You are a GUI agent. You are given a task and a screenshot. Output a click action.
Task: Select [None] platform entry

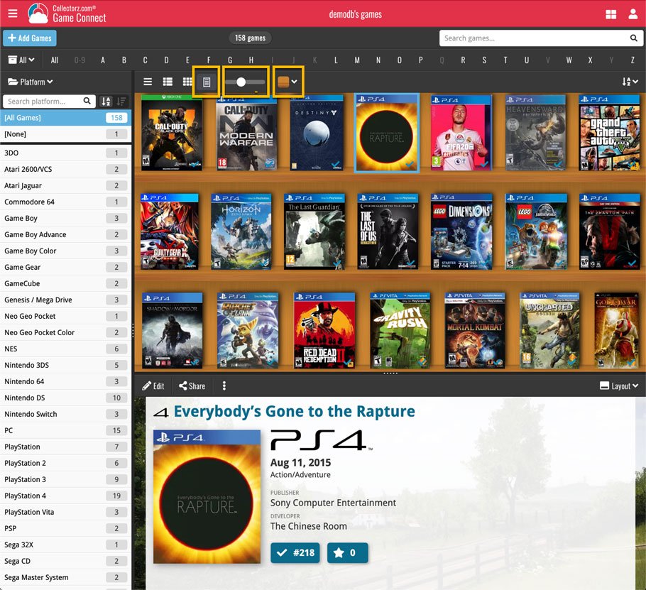(x=65, y=134)
